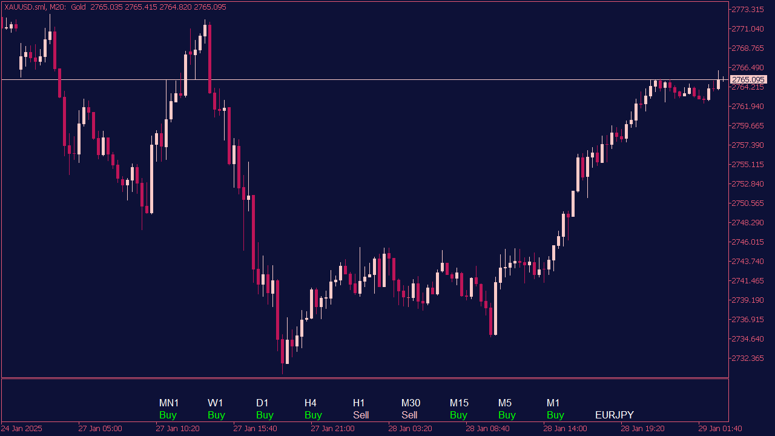Screen dimensions: 775x436
Task: Select the H4 timeframe label
Action: pos(311,403)
